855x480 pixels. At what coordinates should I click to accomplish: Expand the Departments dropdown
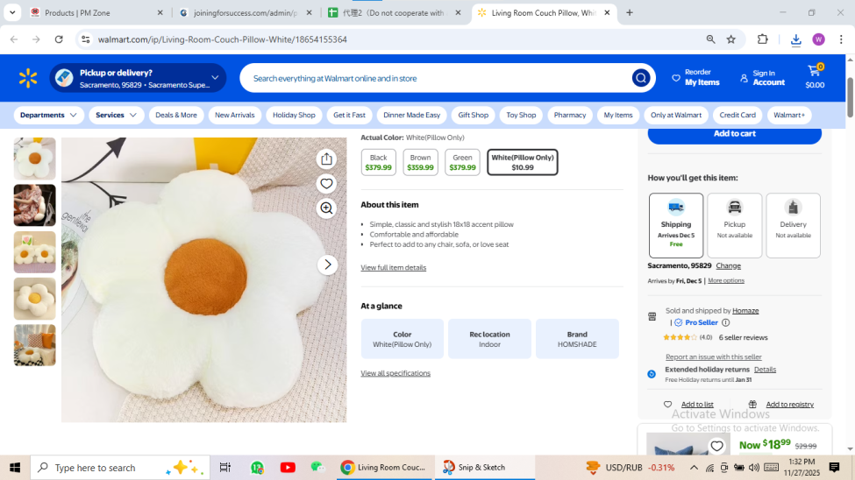click(x=49, y=115)
